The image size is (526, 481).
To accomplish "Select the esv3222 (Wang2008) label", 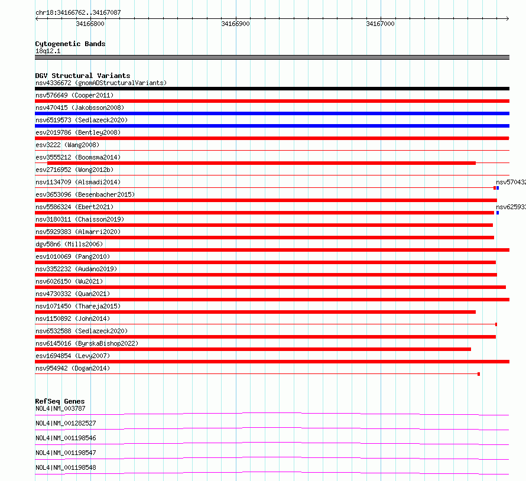I will pyautogui.click(x=67, y=145).
